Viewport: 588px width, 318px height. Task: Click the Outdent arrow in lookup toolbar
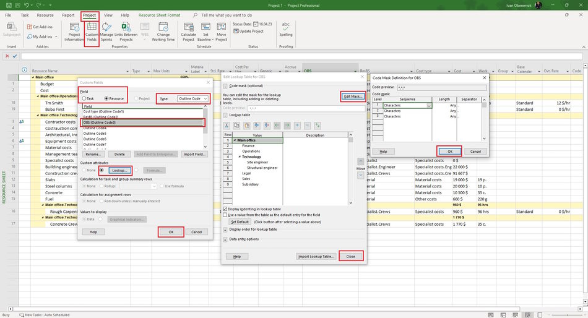(x=277, y=125)
